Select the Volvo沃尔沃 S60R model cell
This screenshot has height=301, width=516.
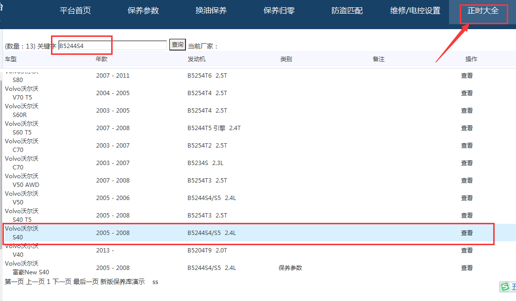[21, 111]
